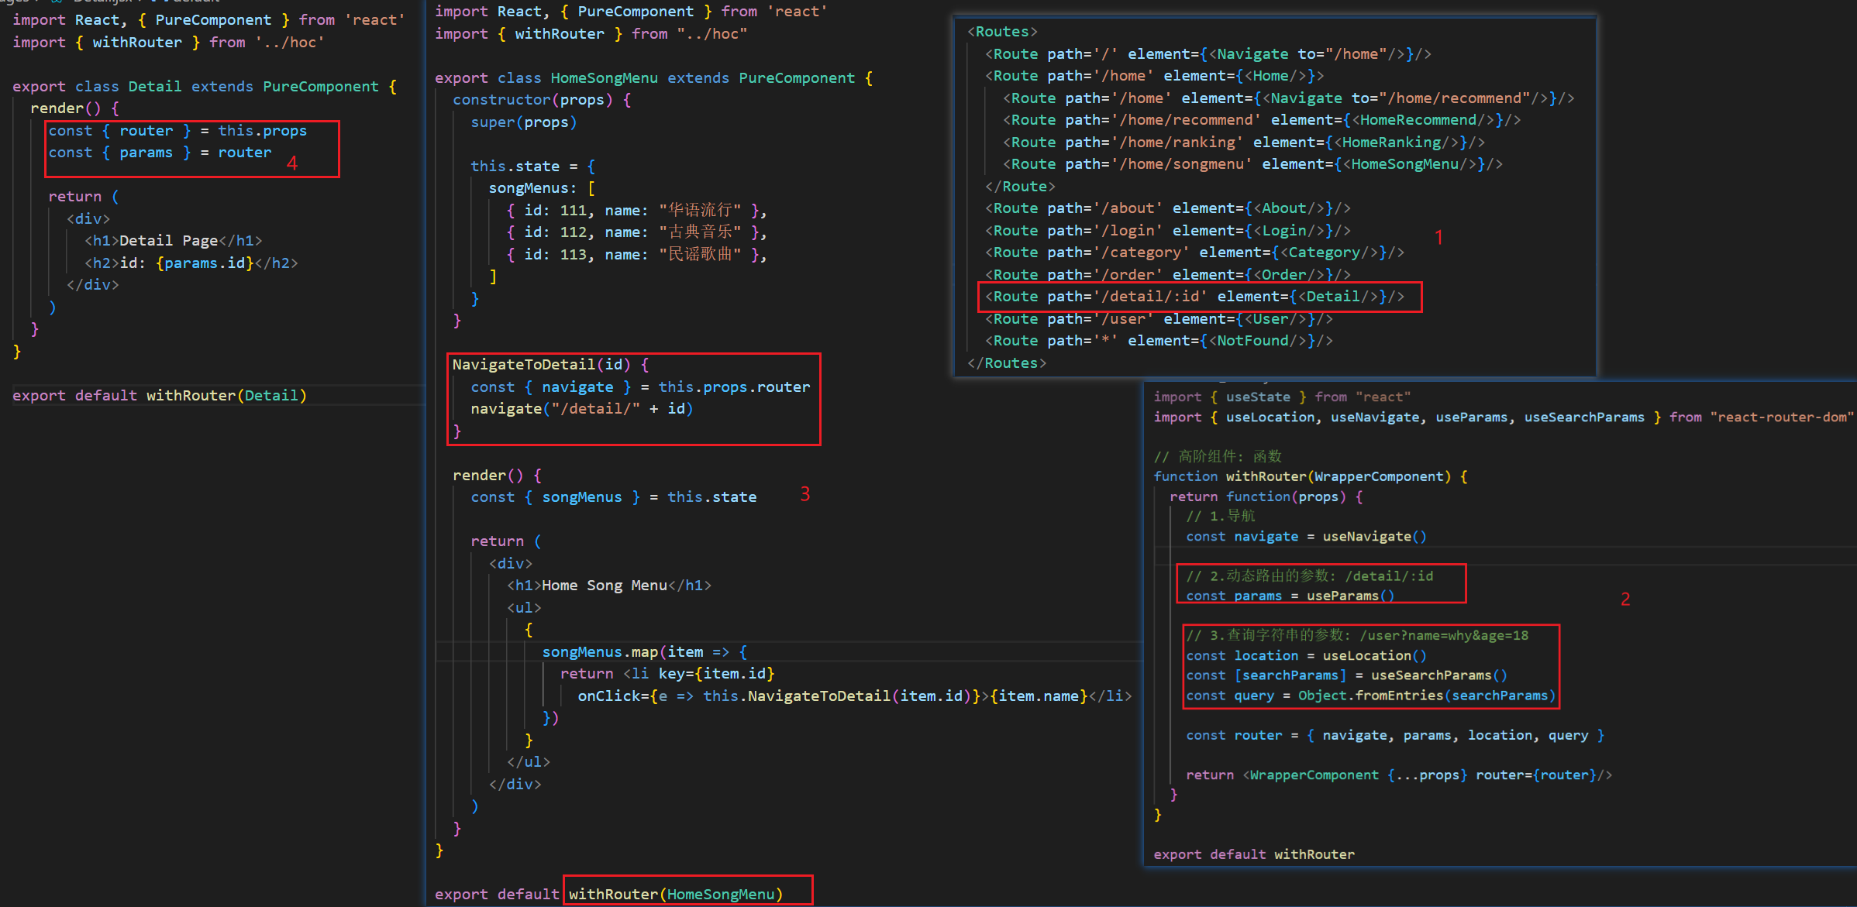Click the 'constructor(props) {' line
This screenshot has height=907, width=1857.
tap(542, 100)
